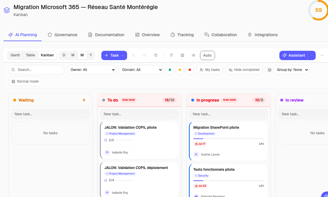Viewport: 328px width, 197px height.
Task: Open JALON: Validation COPIL pilote card
Action: tap(139, 140)
